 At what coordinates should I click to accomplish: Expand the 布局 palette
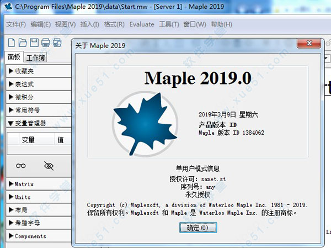tap(39, 210)
